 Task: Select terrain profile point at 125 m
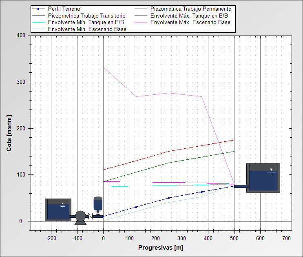[136, 207]
